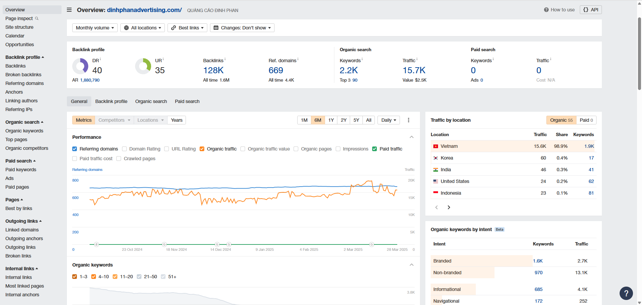Open the Daily interval dropdown
The height and width of the screenshot is (305, 642).
(389, 120)
